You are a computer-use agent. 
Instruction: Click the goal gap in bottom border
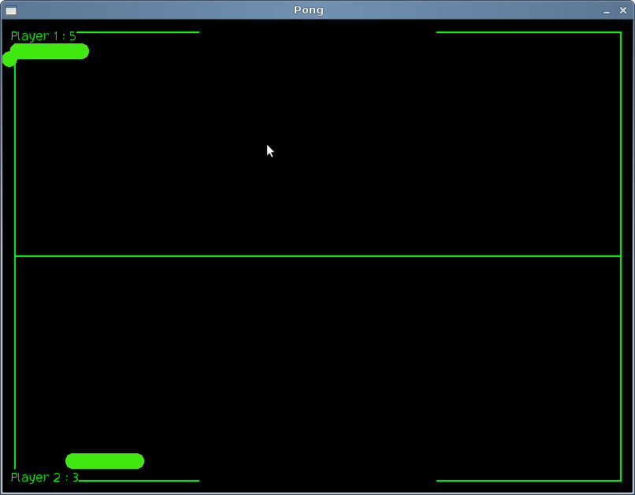point(317,480)
